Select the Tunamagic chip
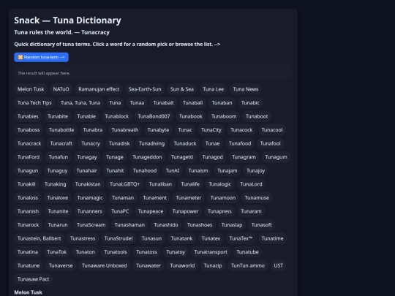The width and height of the screenshot is (395, 296). point(90,198)
